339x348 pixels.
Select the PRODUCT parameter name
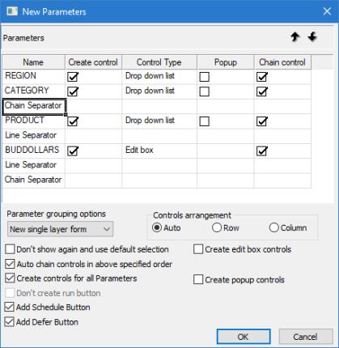click(x=34, y=121)
